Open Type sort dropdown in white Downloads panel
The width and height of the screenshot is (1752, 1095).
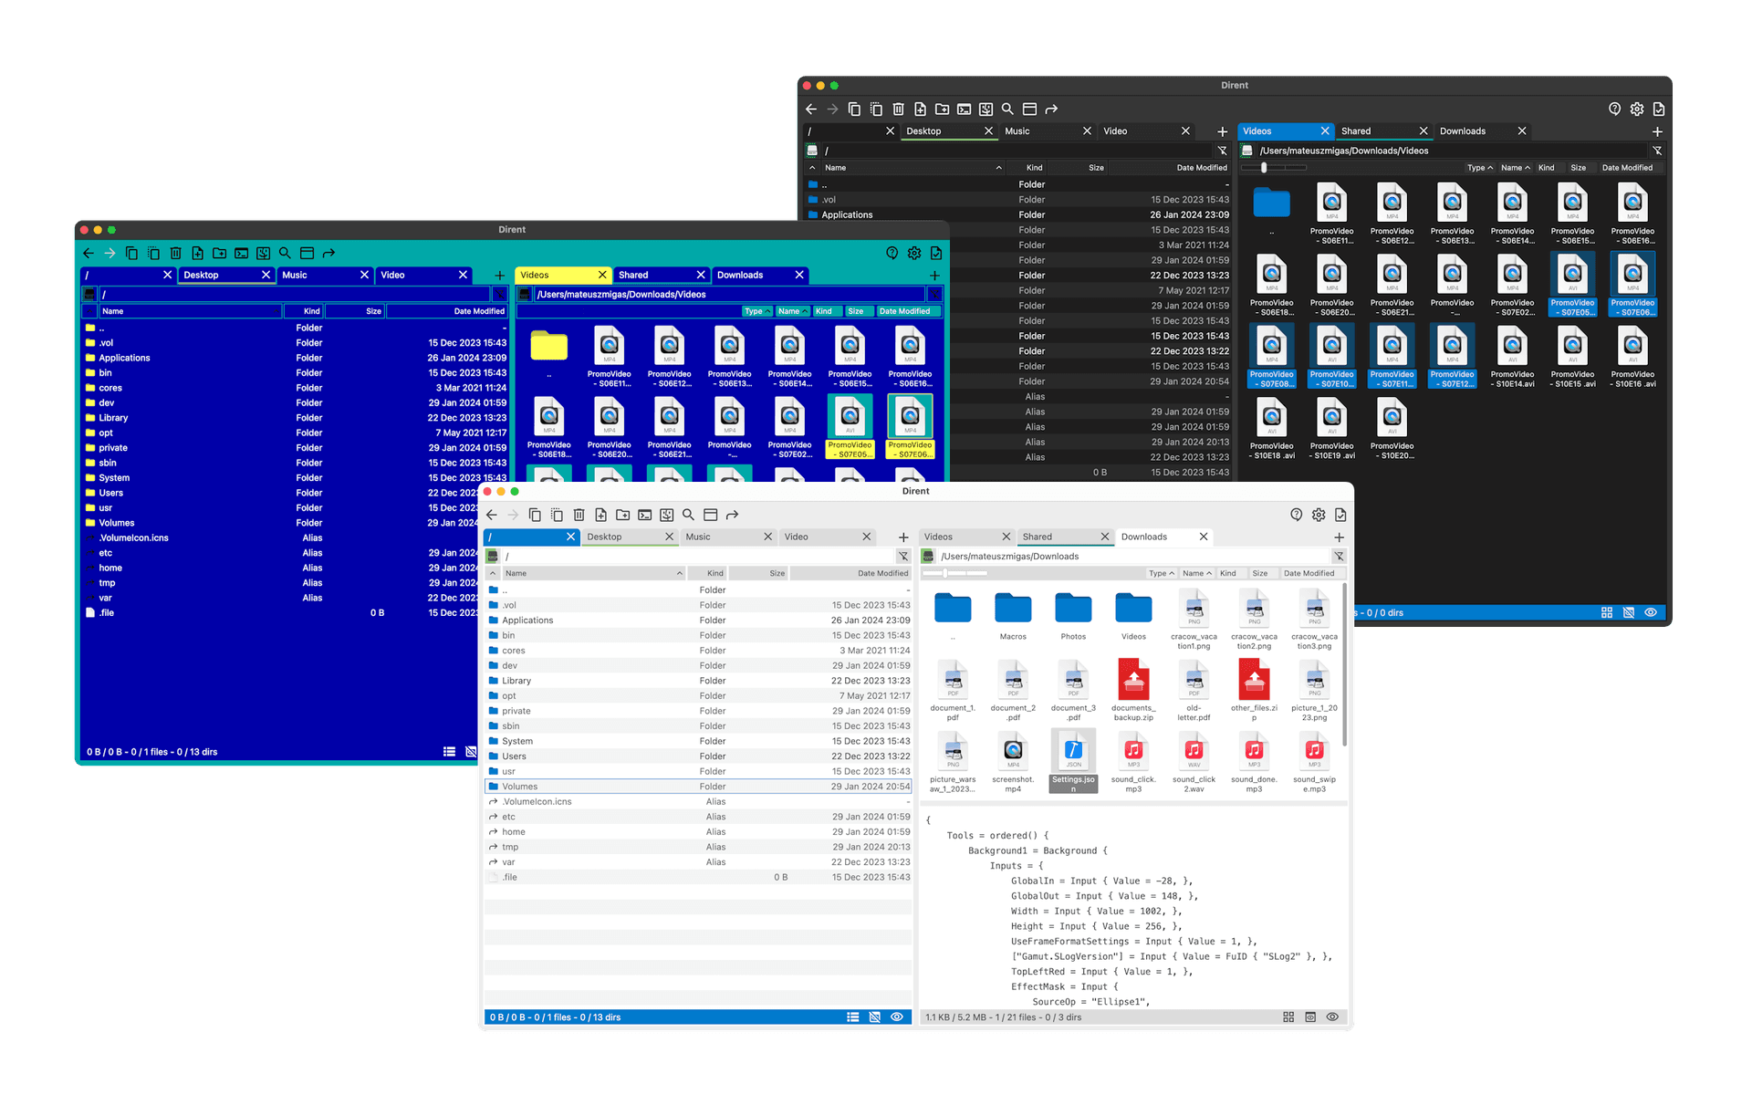(1161, 574)
